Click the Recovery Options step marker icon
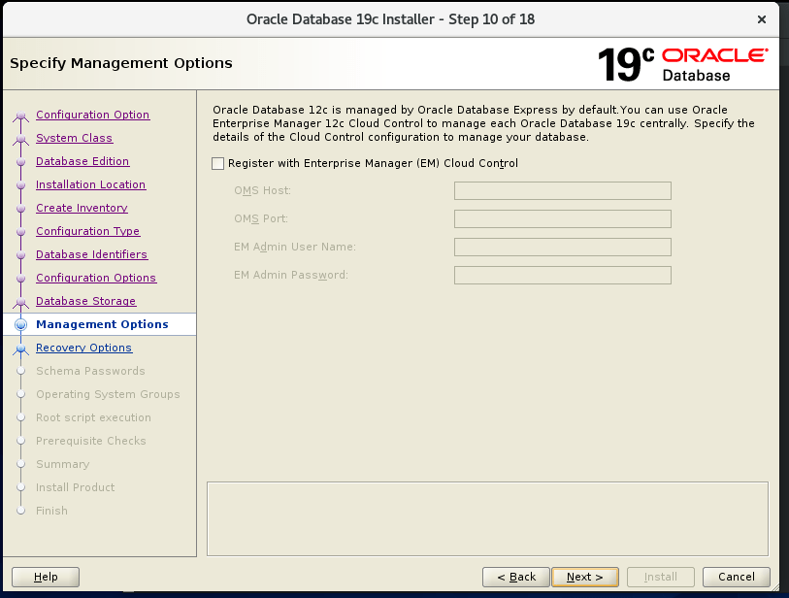The height and width of the screenshot is (598, 789). (20, 349)
